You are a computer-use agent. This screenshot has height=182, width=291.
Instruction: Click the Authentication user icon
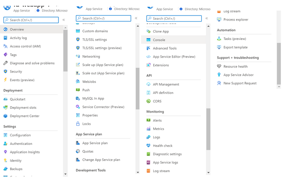click(5, 144)
